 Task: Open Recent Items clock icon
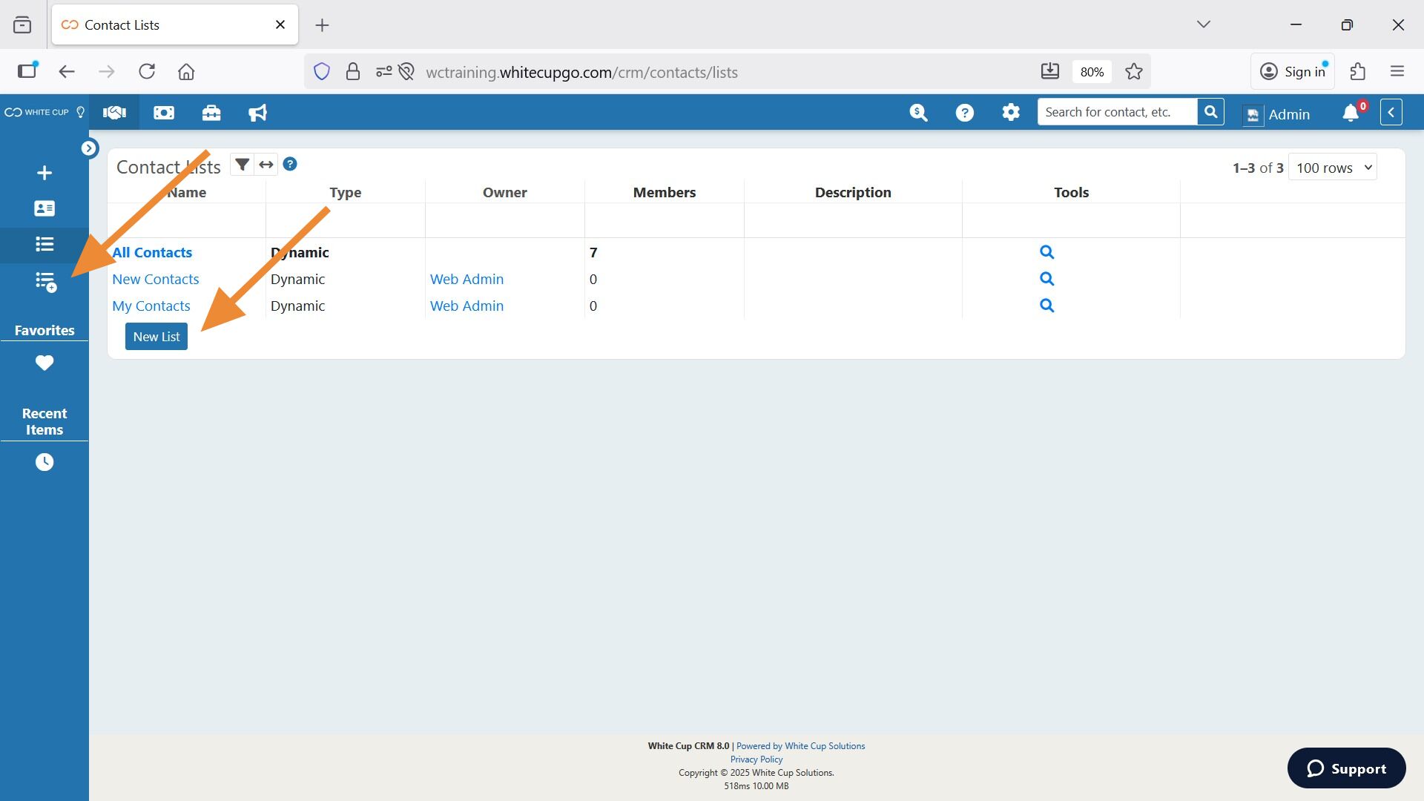44,462
